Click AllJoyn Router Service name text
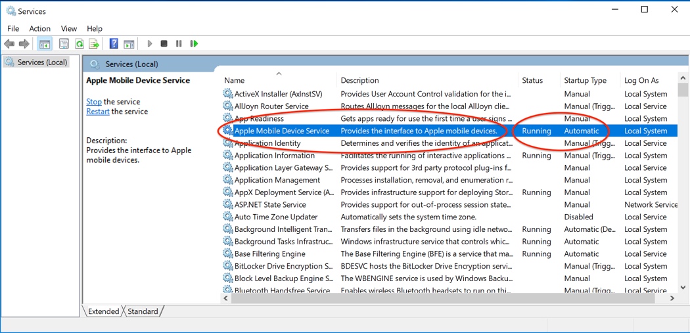Viewport: 690px width, 333px height. (271, 106)
